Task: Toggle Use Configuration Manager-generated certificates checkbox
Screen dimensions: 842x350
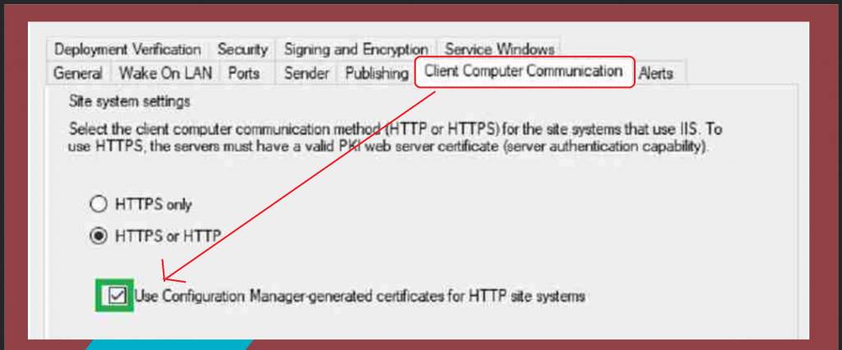Action: pos(117,295)
